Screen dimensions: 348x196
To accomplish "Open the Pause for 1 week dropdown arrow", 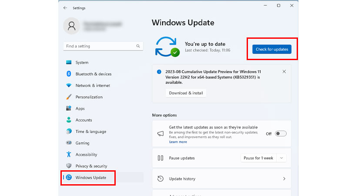I will 281,158.
